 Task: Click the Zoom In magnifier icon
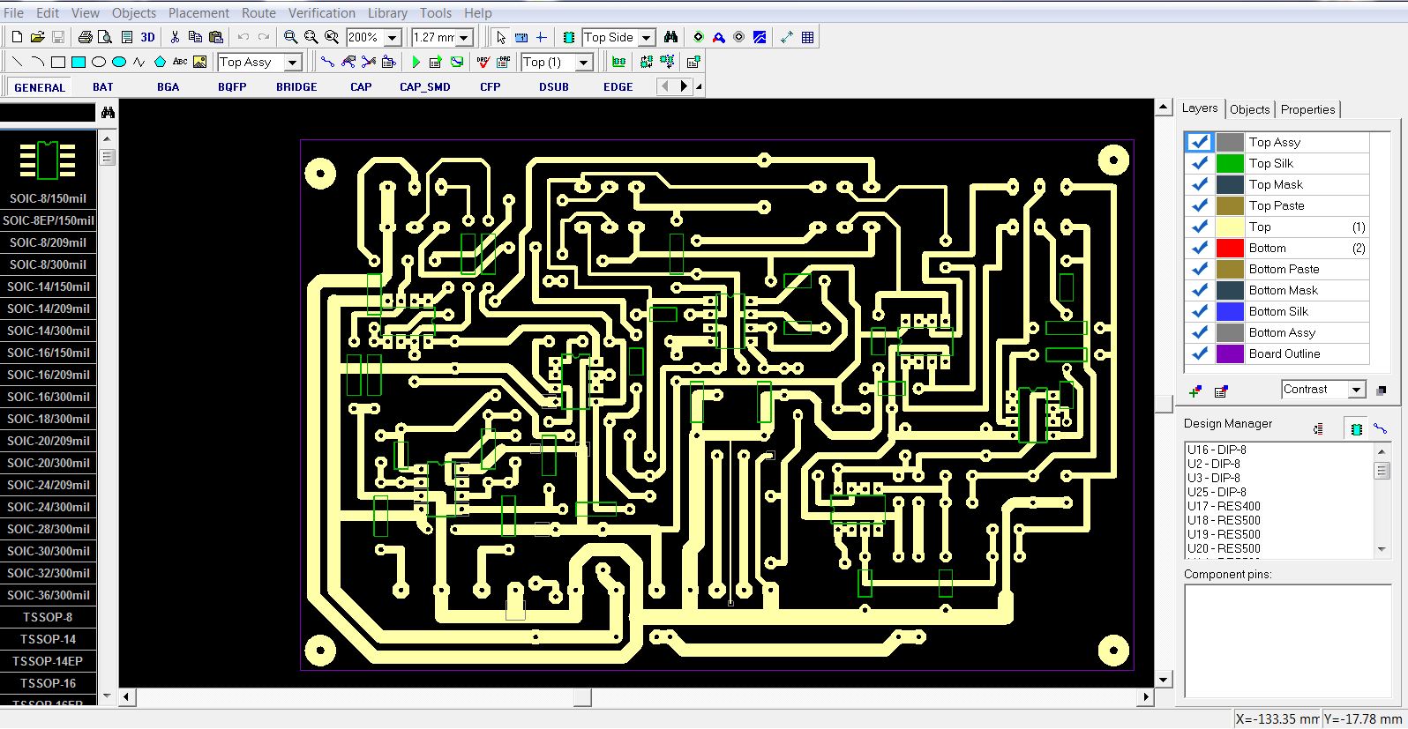[x=290, y=37]
